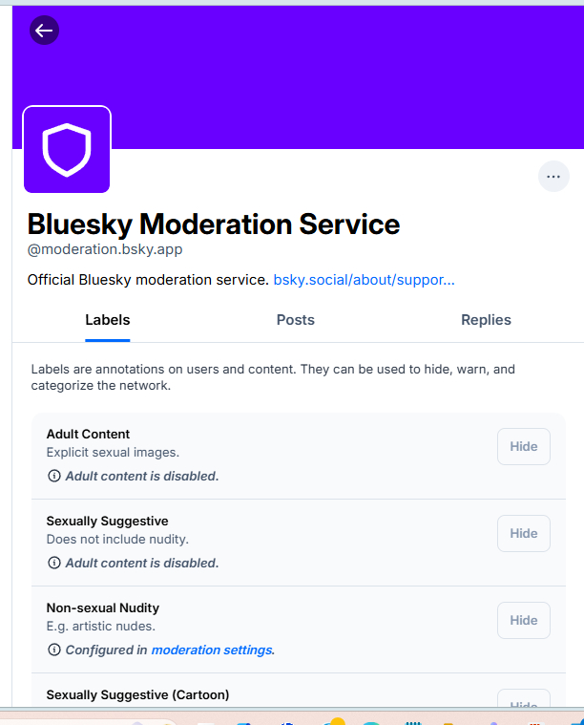Click info icon under Non-sexual Nudity
The image size is (584, 725).
click(53, 650)
